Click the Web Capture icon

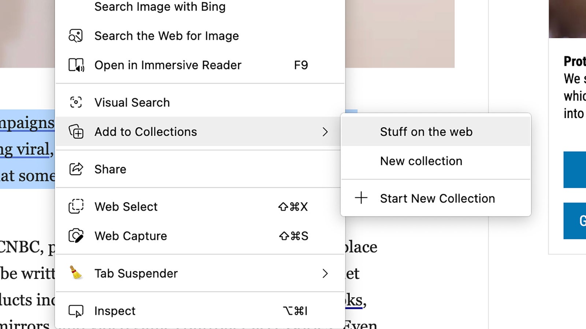coord(75,236)
